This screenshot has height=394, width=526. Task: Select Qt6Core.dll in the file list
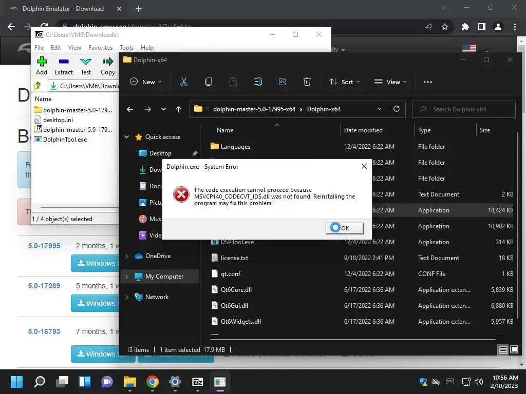tap(236, 290)
